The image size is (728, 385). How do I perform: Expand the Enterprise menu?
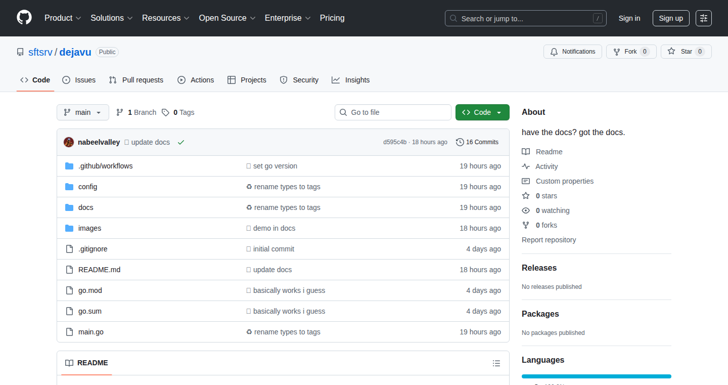click(x=288, y=18)
